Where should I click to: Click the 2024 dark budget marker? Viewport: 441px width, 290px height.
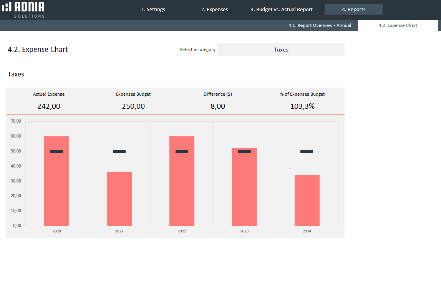(x=307, y=151)
